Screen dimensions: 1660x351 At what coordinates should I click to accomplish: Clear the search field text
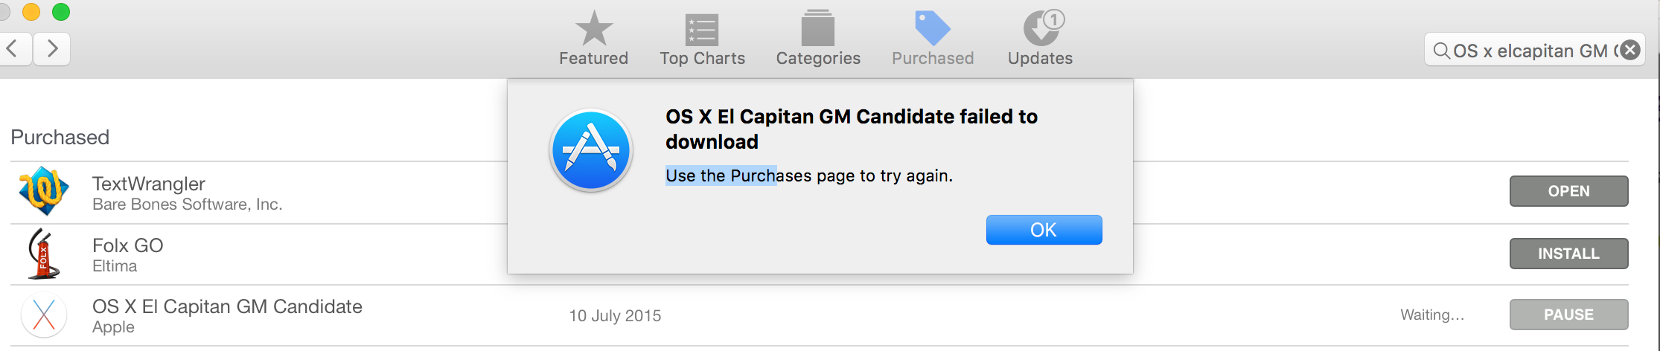(1630, 50)
